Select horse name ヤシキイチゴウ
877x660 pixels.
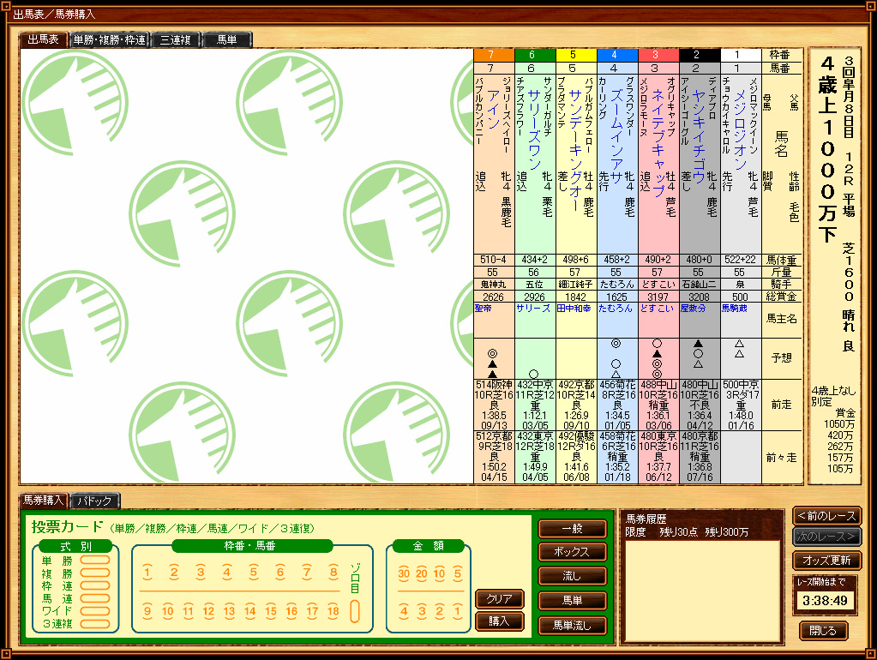(x=700, y=136)
